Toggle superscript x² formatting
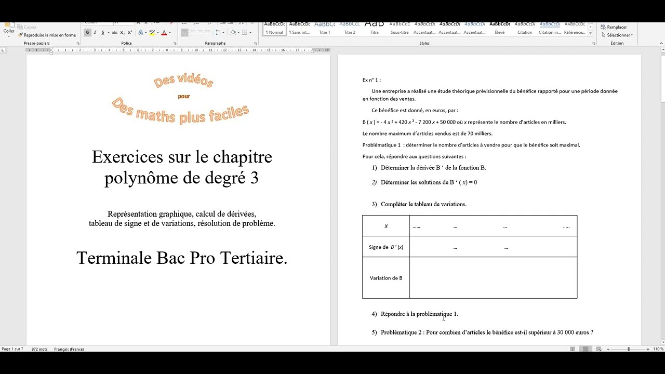 click(130, 32)
